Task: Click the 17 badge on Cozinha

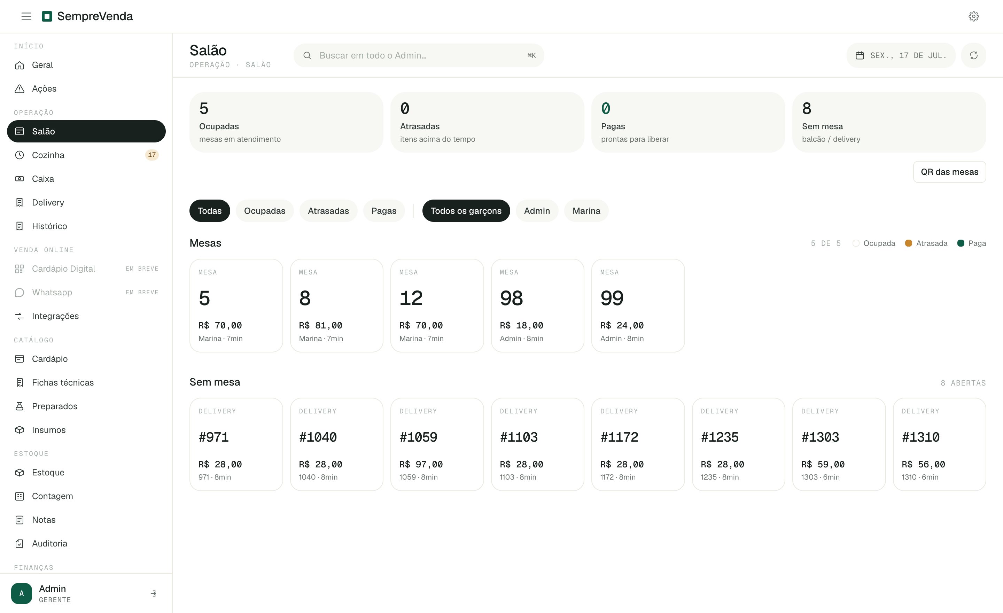Action: pyautogui.click(x=152, y=155)
